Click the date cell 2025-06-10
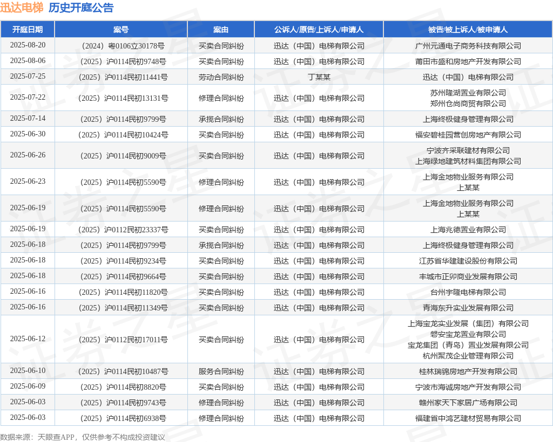 pos(28,370)
